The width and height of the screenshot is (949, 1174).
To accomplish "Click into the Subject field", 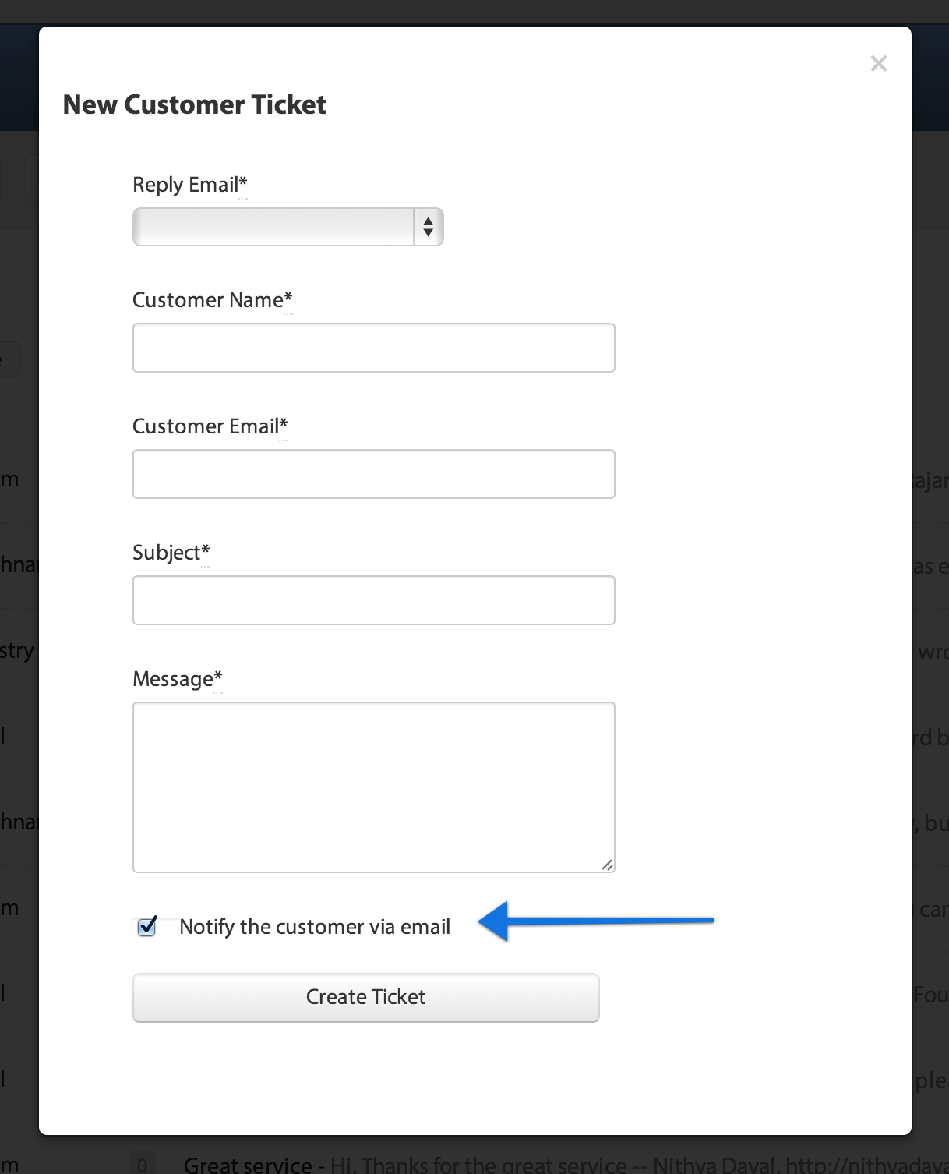I will pyautogui.click(x=374, y=600).
